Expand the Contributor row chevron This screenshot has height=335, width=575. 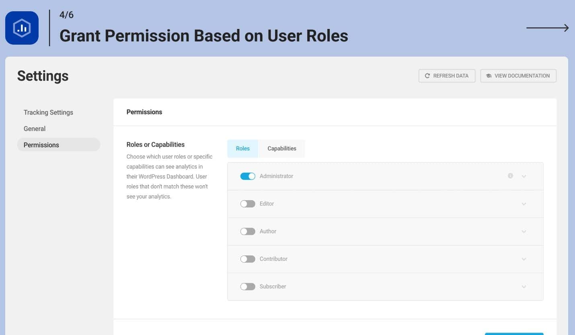[524, 259]
